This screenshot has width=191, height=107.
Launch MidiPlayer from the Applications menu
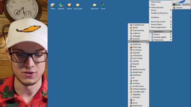pos(138,75)
